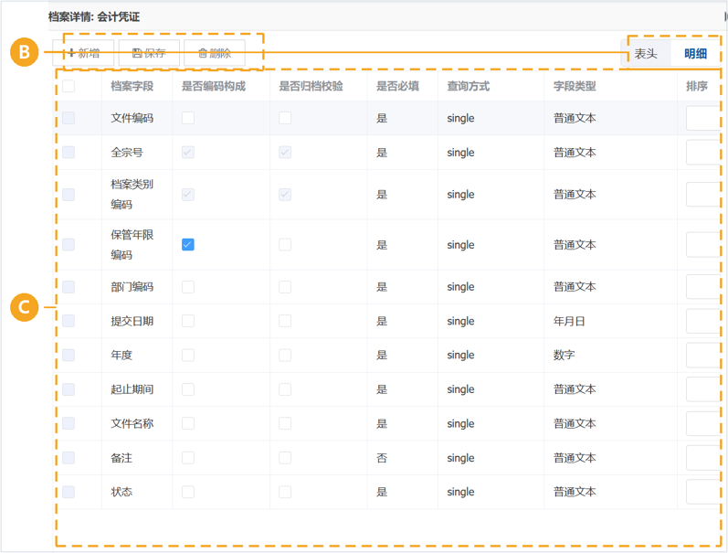Select the row checkbox for 部门编码
The image size is (728, 553).
pos(69,287)
